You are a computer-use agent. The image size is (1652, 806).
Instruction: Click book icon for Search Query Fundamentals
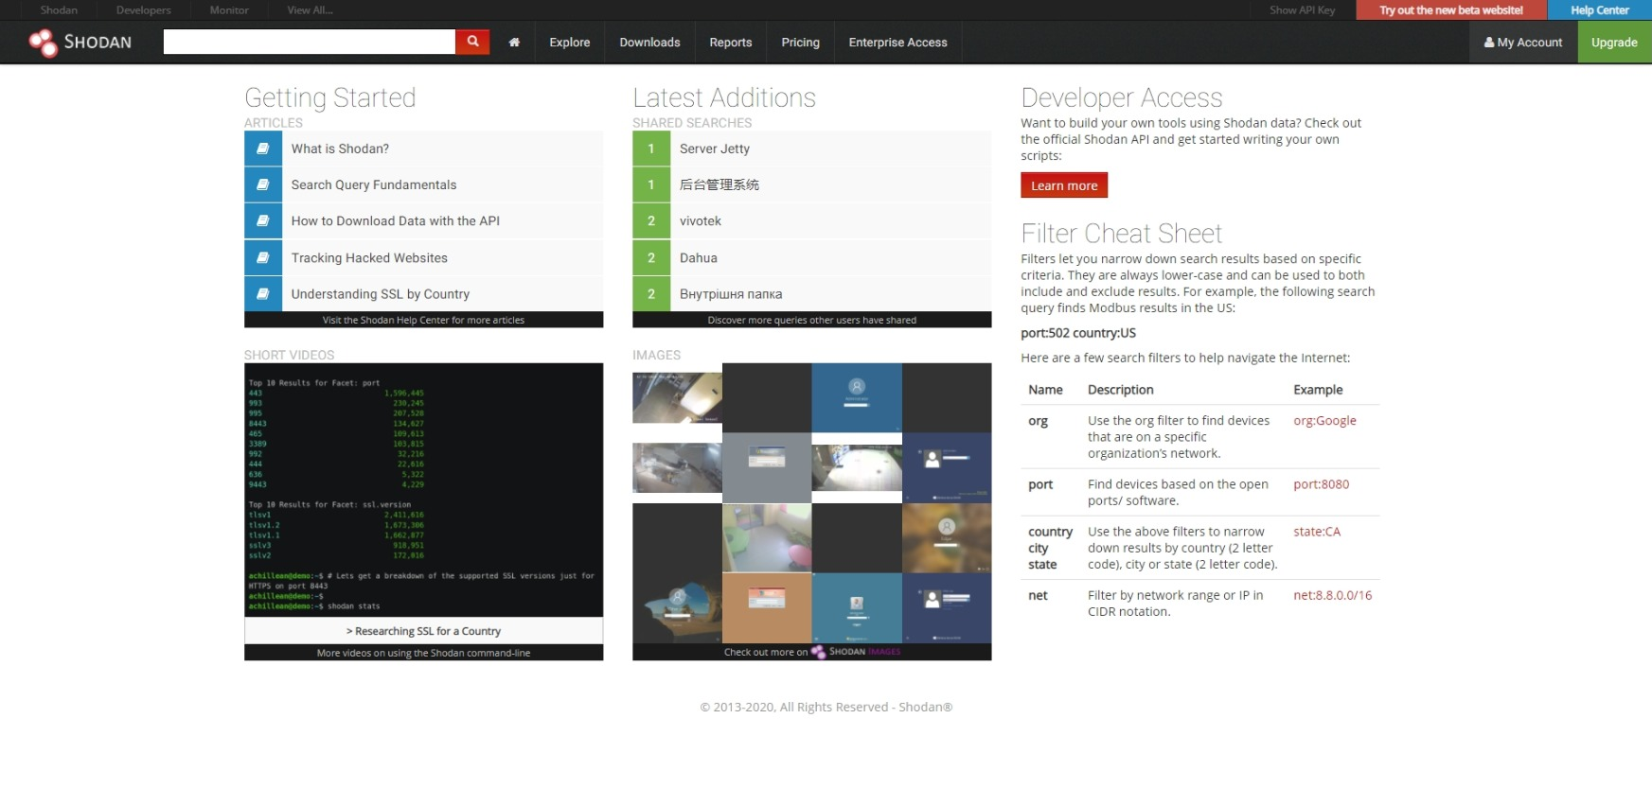pyautogui.click(x=263, y=184)
